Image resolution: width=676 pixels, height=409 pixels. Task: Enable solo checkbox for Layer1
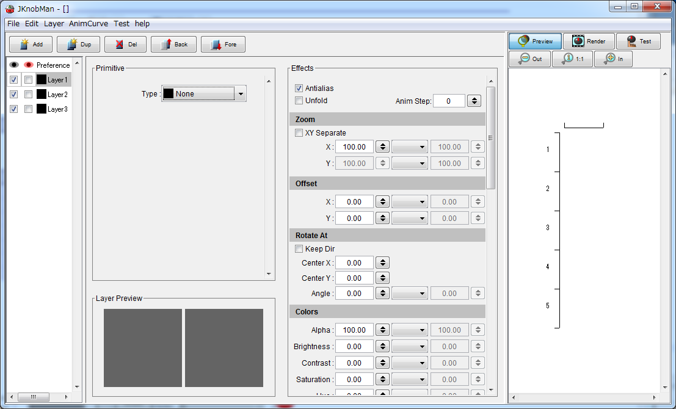pos(29,80)
